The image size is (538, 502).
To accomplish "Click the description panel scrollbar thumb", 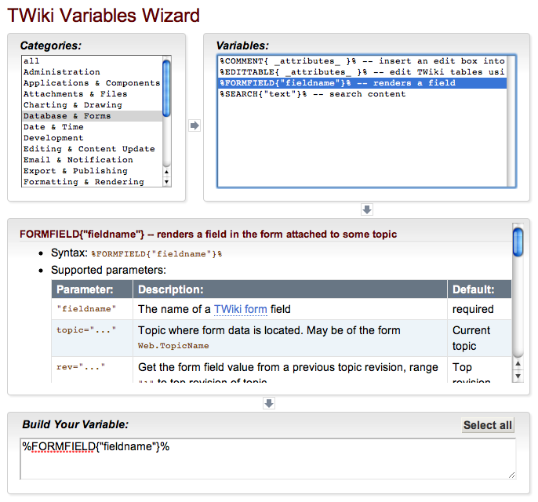I will (x=518, y=242).
